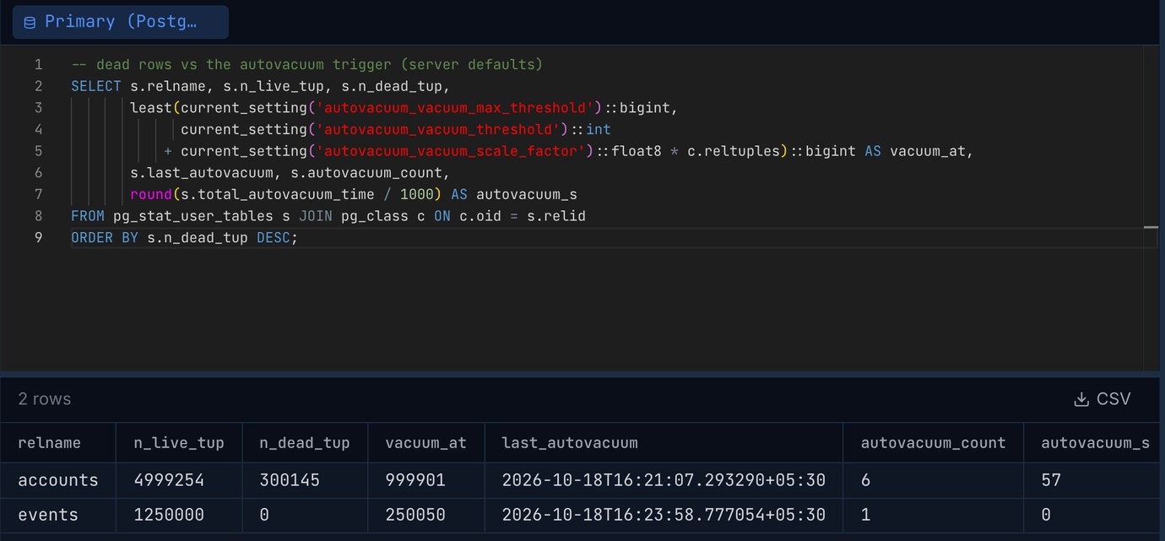
Task: Click line number 9 in the gutter
Action: click(x=38, y=238)
